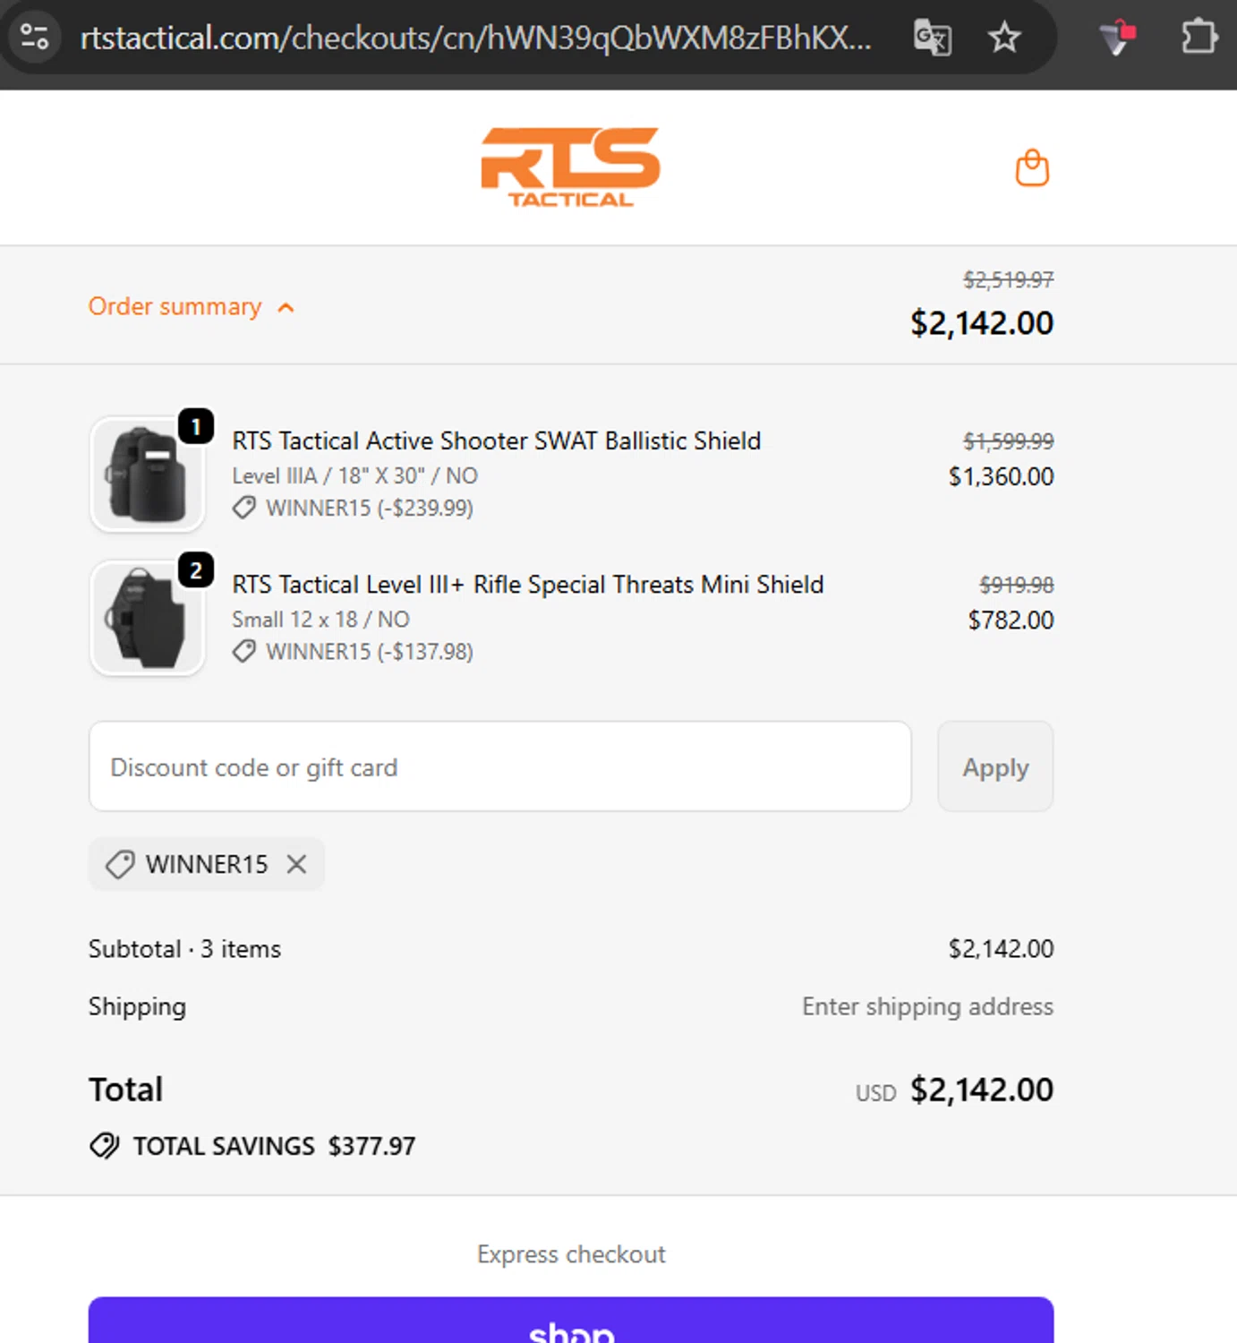
Task: Click the 'Express checkout' heading
Action: 571,1254
